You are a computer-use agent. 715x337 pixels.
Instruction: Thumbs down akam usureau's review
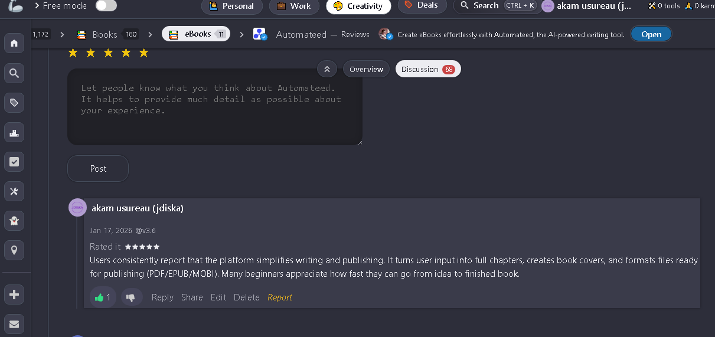click(132, 297)
